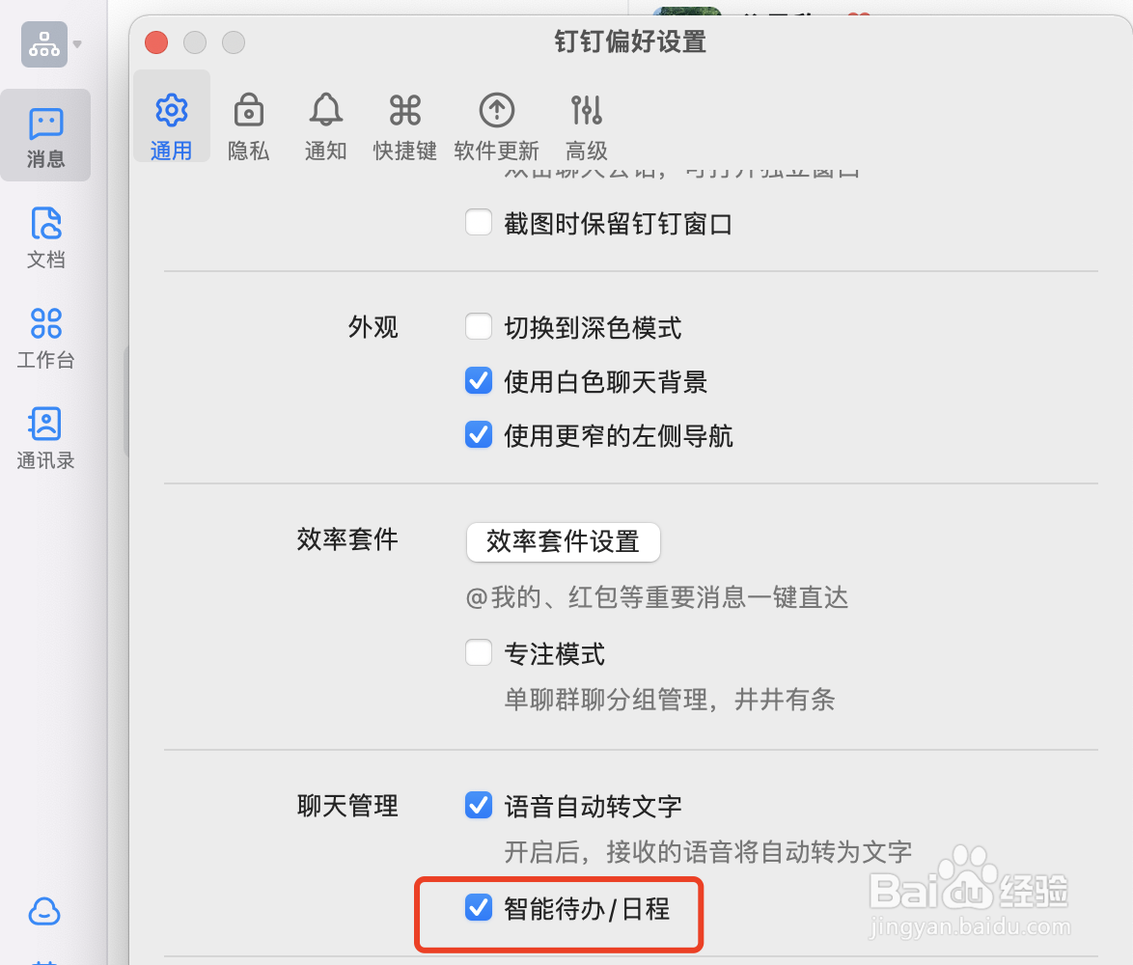
Task: Open Contacts (通讯录) in the sidebar
Action: [46, 438]
